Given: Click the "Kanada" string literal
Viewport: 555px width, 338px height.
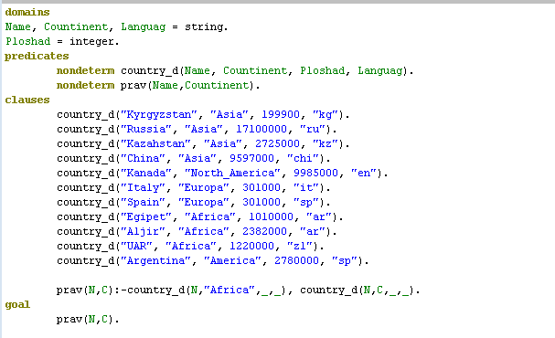Looking at the screenshot, I should coord(146,174).
